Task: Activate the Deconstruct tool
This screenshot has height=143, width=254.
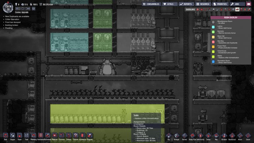Action: pyautogui.click(x=232, y=135)
